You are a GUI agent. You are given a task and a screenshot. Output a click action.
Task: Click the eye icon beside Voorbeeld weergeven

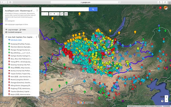click(6, 32)
